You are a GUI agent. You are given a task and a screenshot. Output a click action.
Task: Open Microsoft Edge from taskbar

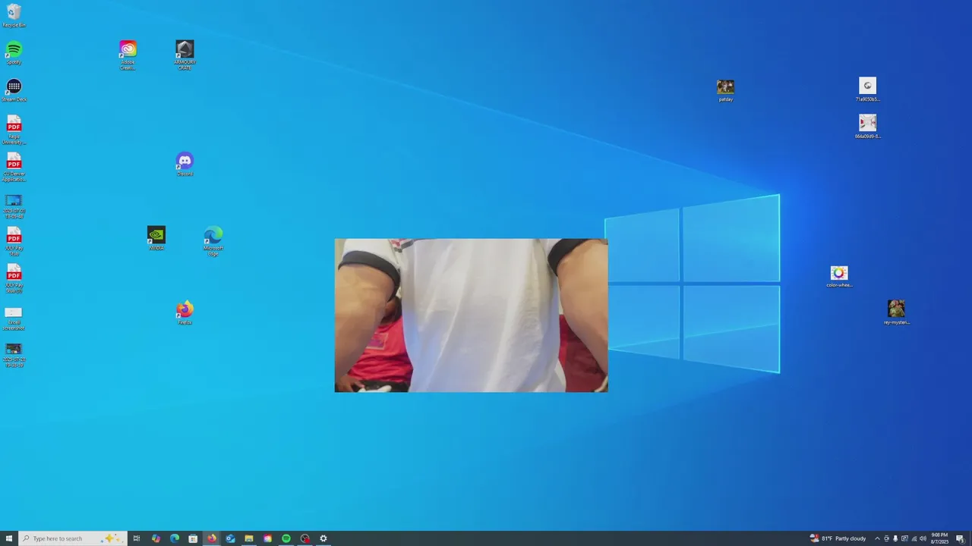175,538
